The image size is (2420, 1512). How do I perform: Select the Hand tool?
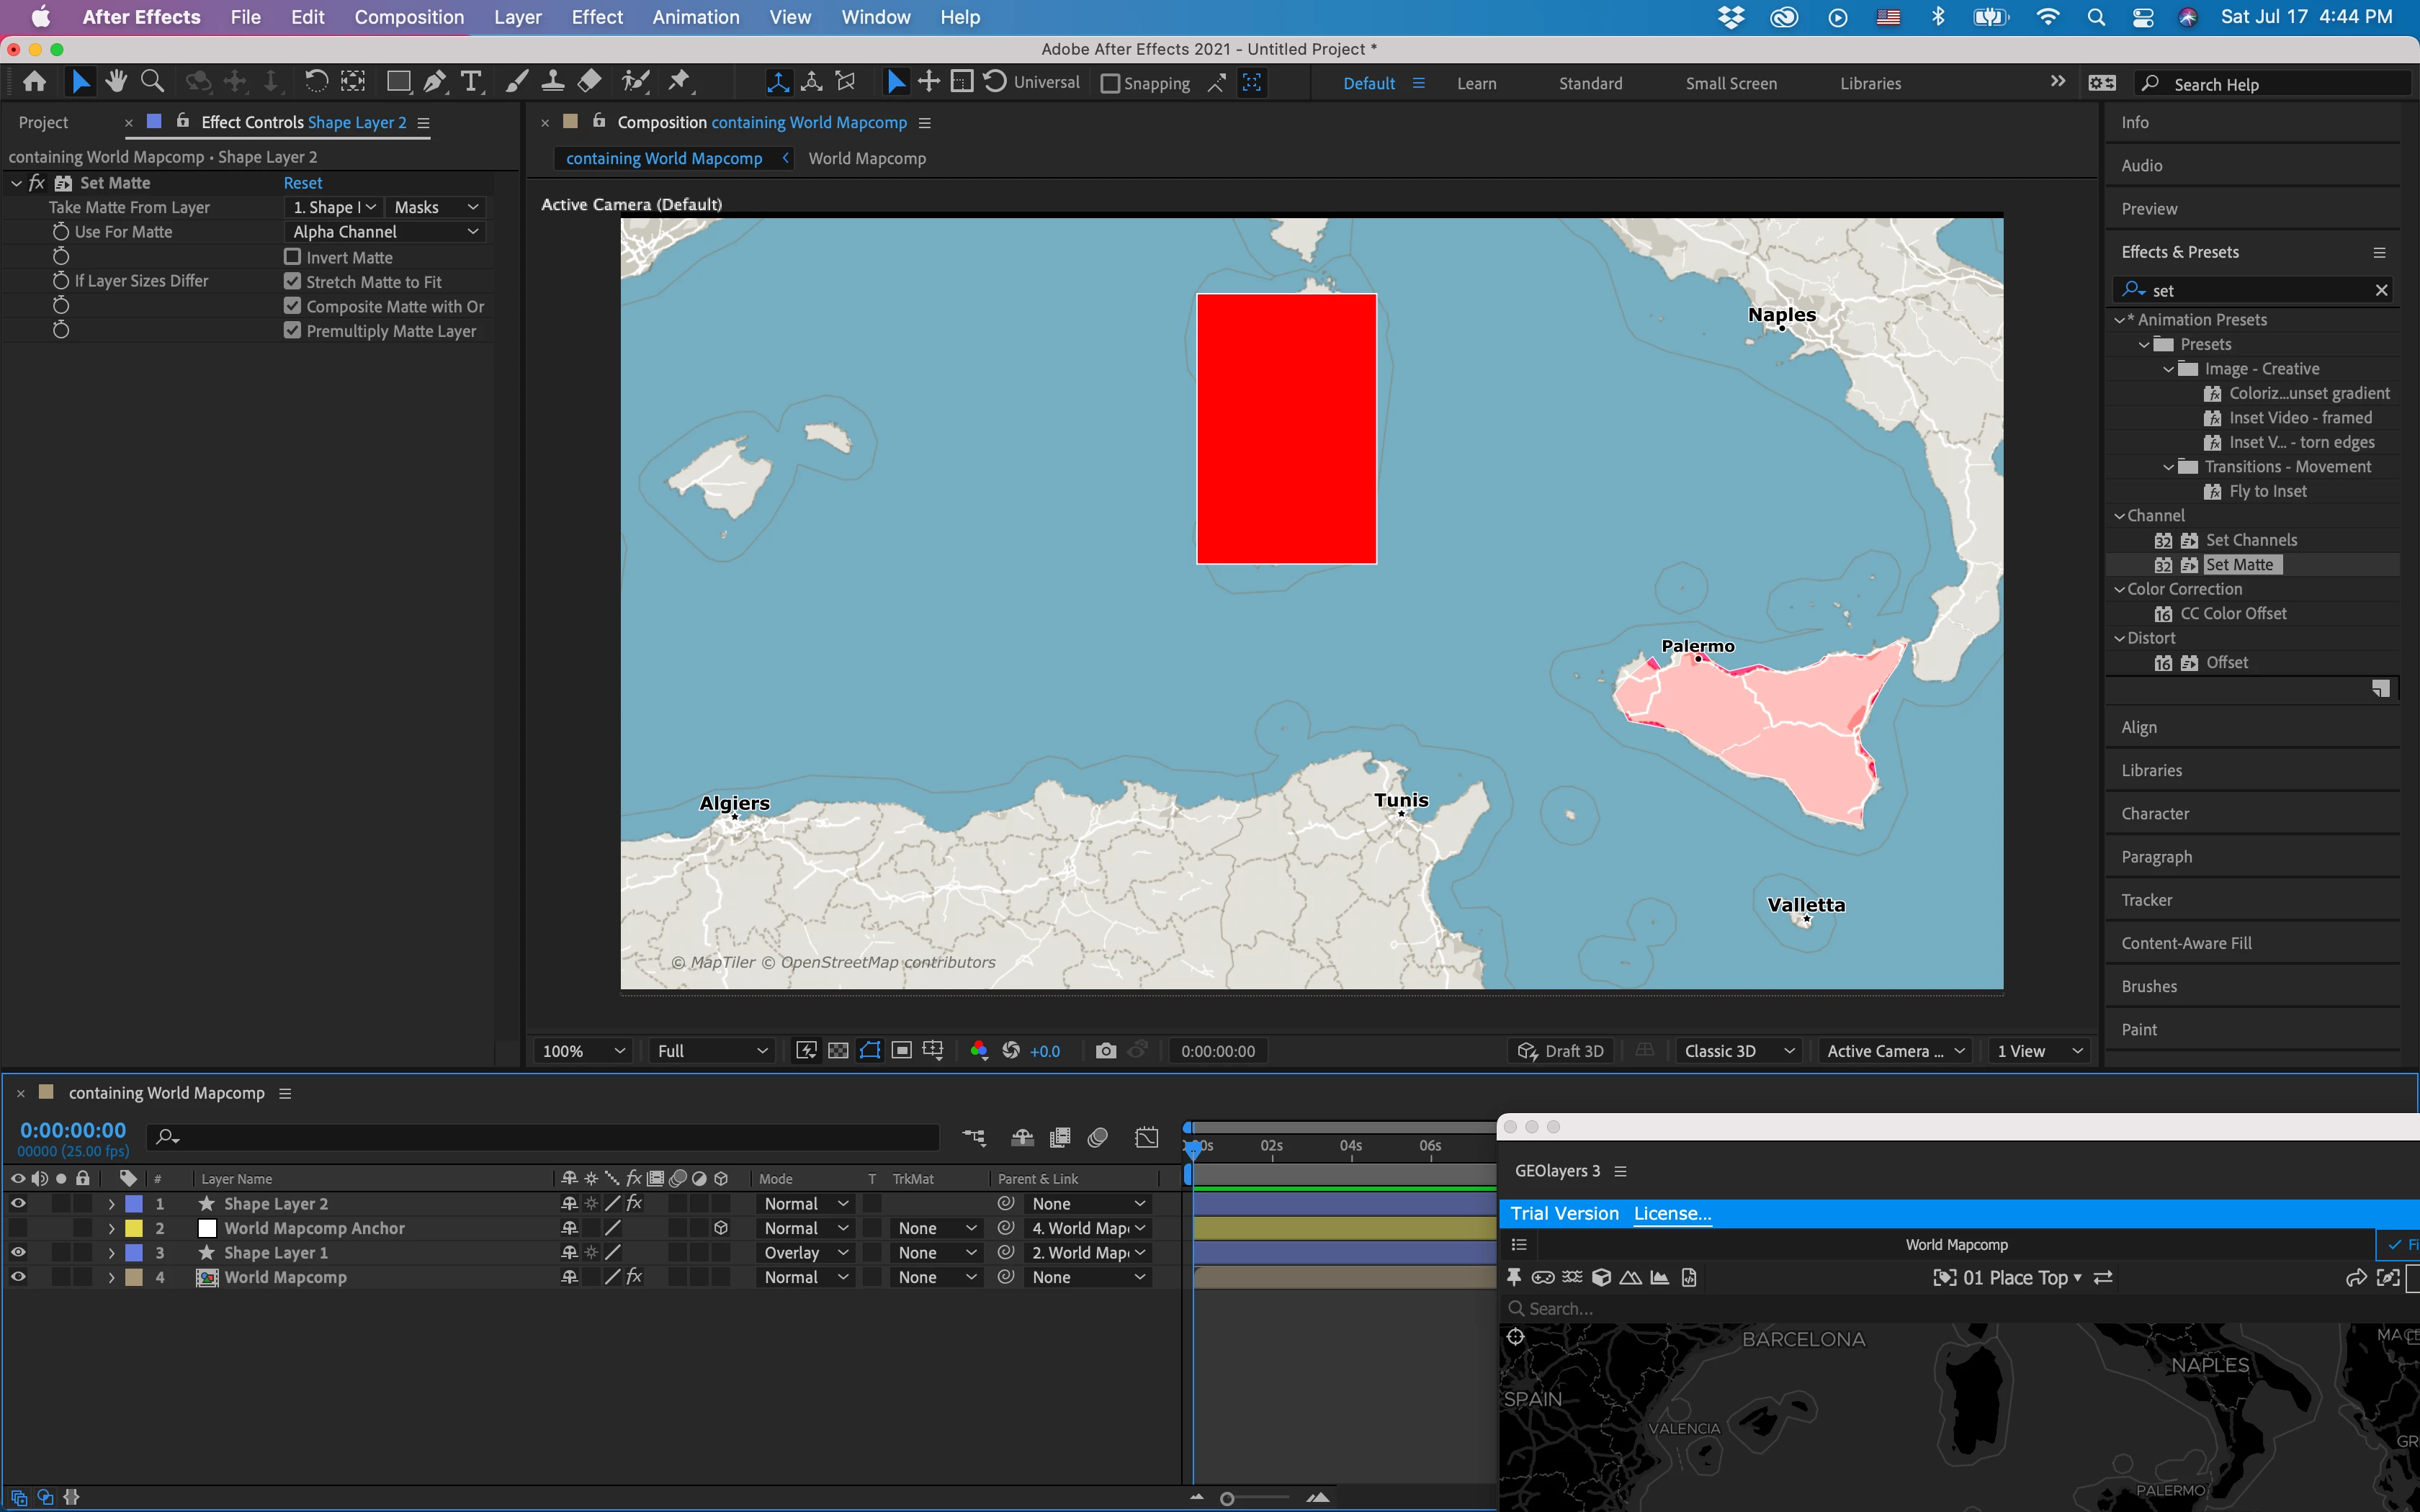point(116,82)
